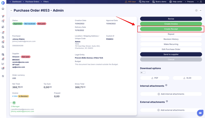Open the Help center menu item
Image resolution: width=205 pixels, height=118 pixels.
pos(176,2)
